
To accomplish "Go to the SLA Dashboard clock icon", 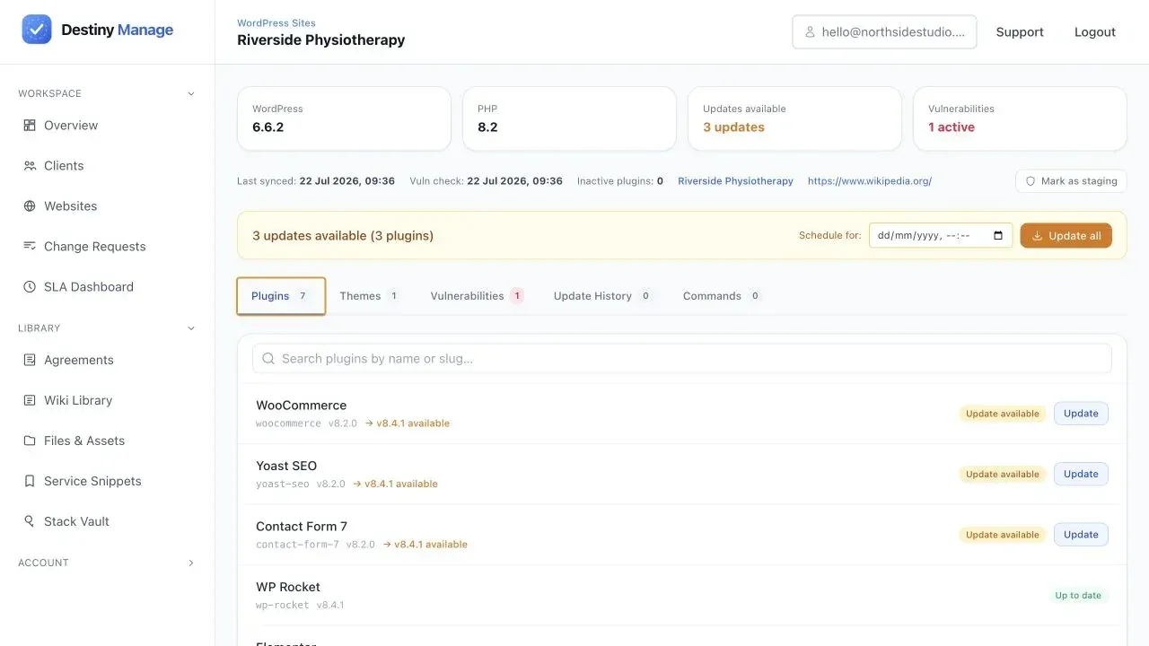I will [30, 287].
